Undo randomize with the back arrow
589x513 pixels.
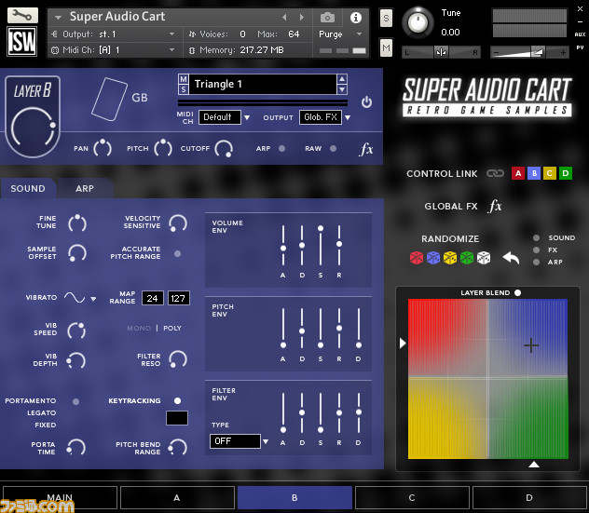[511, 258]
